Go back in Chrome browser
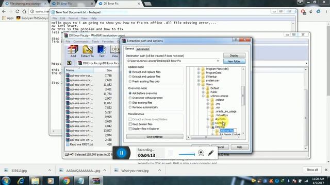Image resolution: width=330 pixels, height=185 pixels. click(4, 11)
